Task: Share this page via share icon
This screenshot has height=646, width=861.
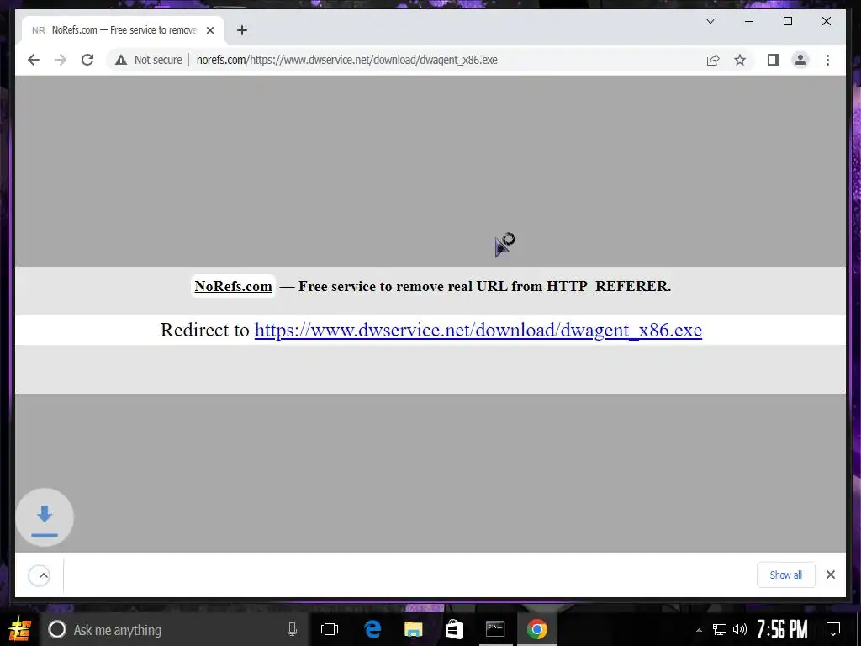Action: click(x=713, y=60)
